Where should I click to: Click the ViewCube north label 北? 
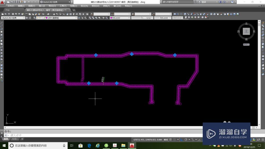click(x=246, y=24)
